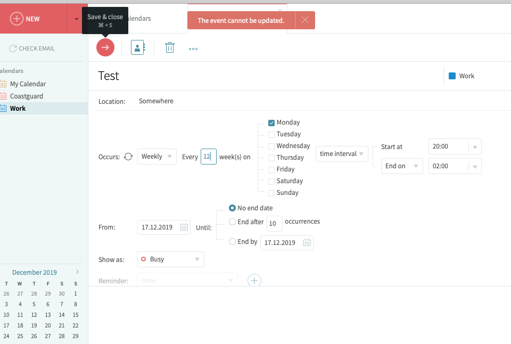511x344 pixels.
Task: Select day 17 in the mini calendar
Action: (x=6, y=325)
